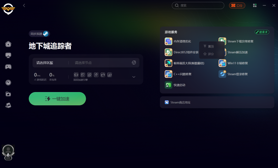Screen dimensions: 278x168
Task: Click the orange 口令 button
Action: tap(237, 5)
